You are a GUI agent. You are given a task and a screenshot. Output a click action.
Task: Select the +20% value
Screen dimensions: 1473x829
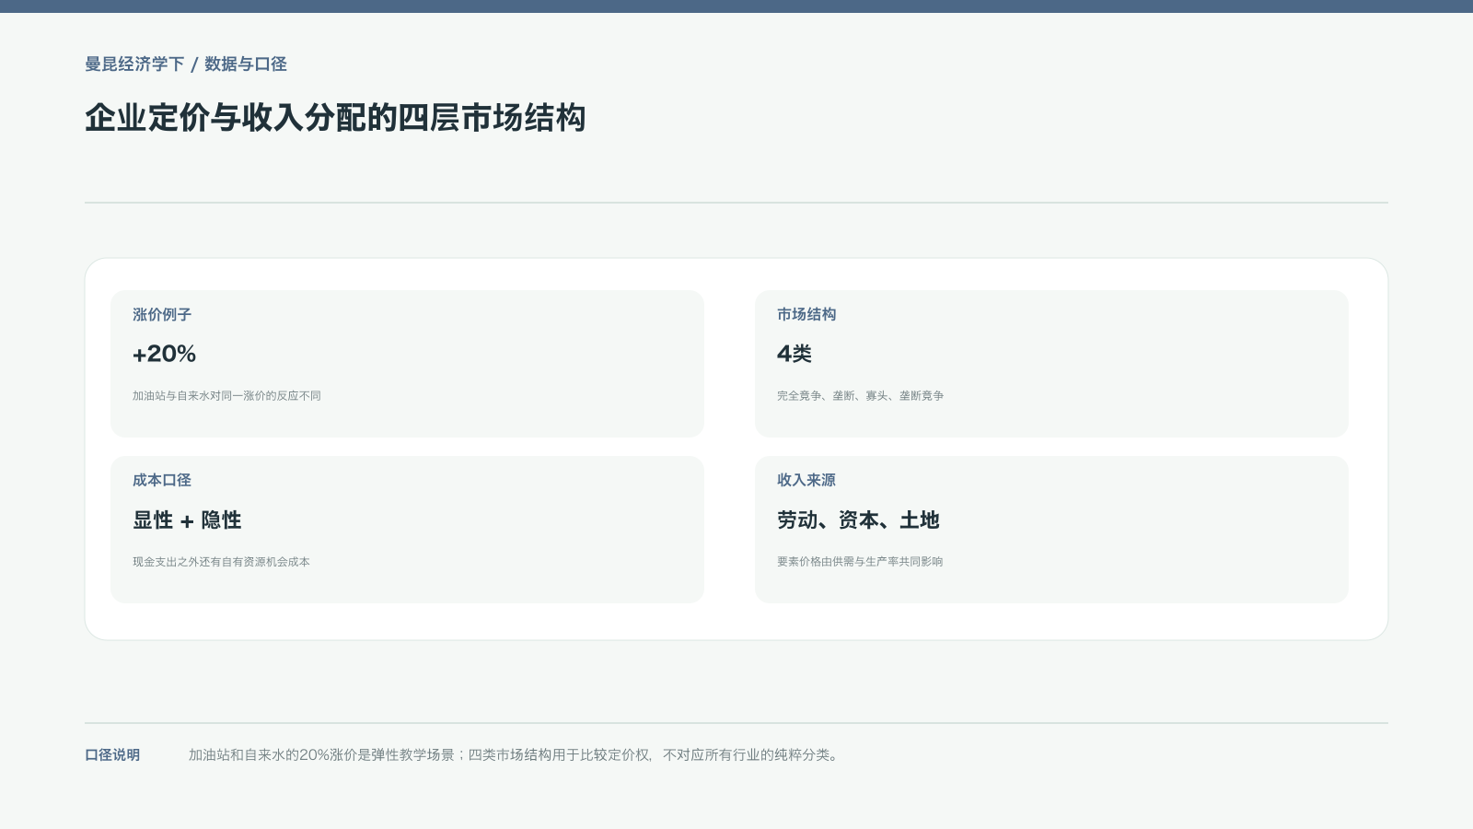pyautogui.click(x=164, y=354)
